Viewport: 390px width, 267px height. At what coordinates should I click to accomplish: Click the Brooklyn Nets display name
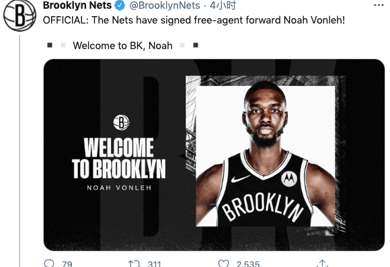click(x=77, y=5)
